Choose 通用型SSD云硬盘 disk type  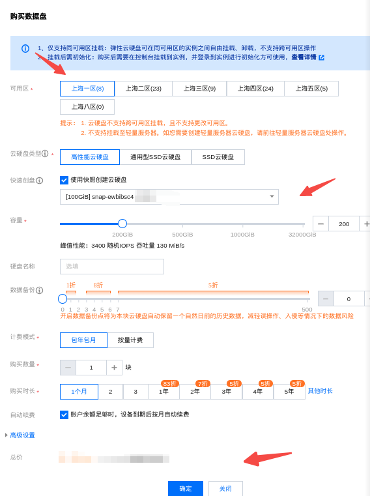pyautogui.click(x=155, y=157)
